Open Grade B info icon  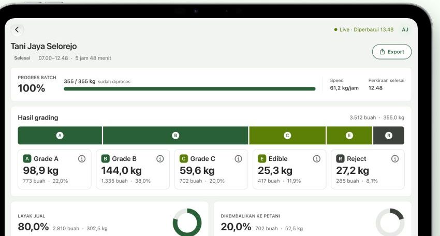point(160,159)
